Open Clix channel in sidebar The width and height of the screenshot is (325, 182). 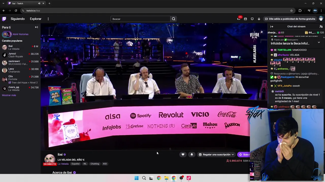click(20, 79)
